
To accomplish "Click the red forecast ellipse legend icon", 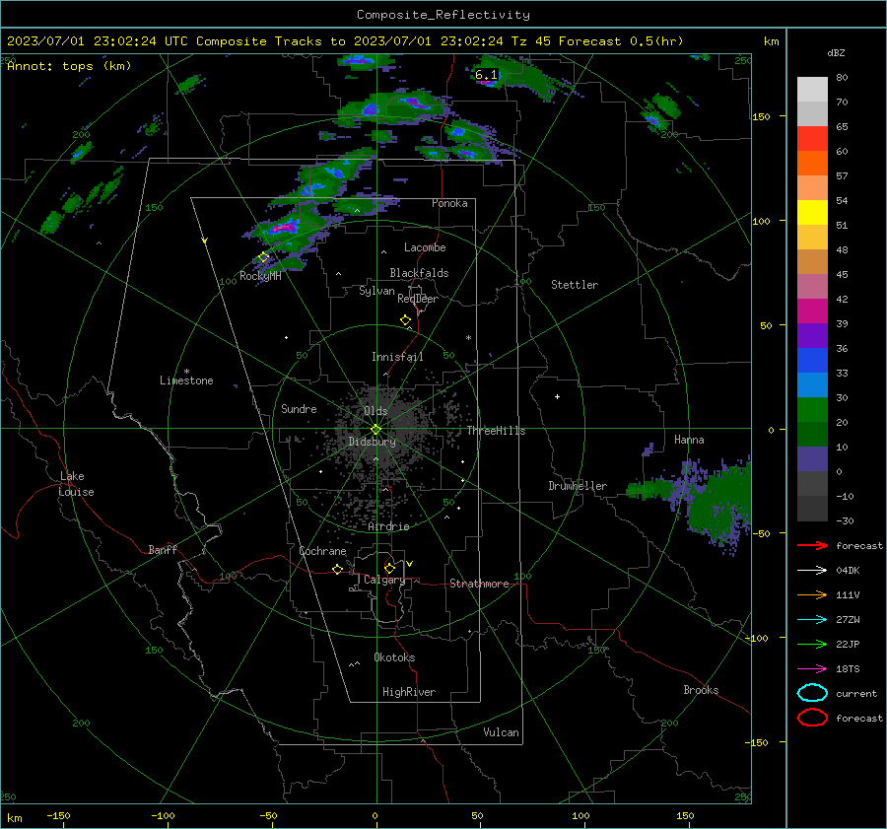I will [812, 718].
